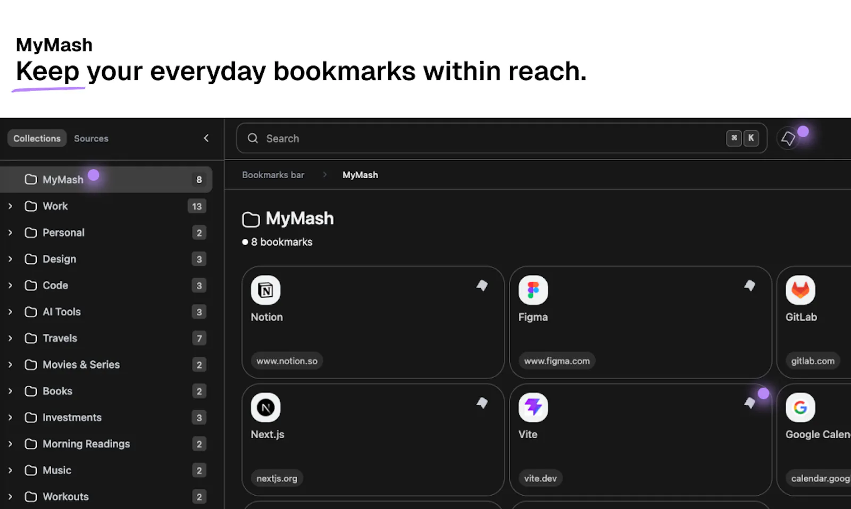The image size is (851, 509).
Task: Click the folder icon beside Music
Action: point(31,470)
